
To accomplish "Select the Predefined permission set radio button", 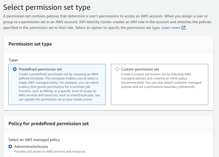I will coord(15,69).
